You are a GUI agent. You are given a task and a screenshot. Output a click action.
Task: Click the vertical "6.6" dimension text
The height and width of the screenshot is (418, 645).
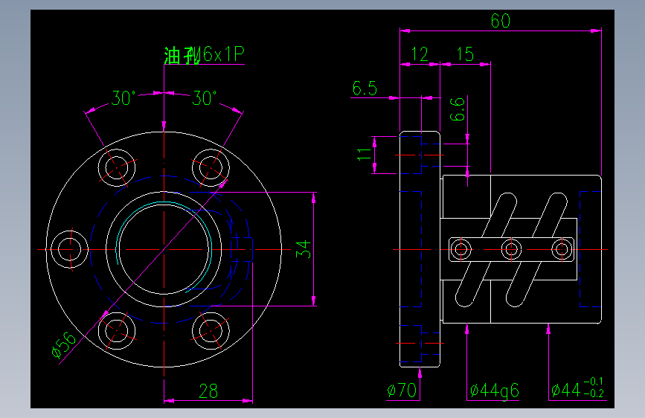(x=458, y=109)
